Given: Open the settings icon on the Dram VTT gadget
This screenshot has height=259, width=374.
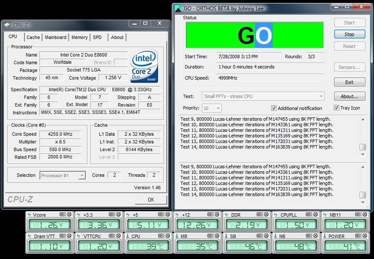Looking at the screenshot, I should pos(63,236).
